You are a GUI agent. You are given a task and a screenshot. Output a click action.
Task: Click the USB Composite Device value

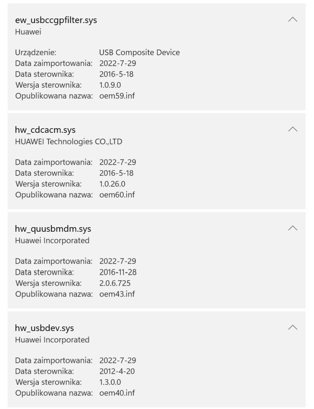point(140,52)
